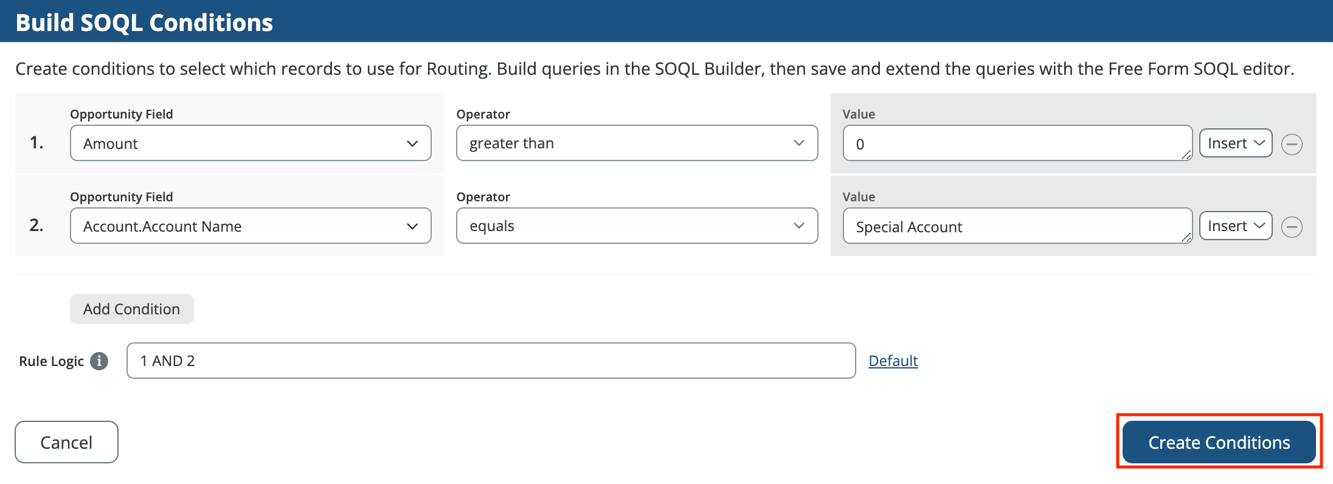Click the Default rule logic link
The image size is (1333, 484).
pos(893,361)
